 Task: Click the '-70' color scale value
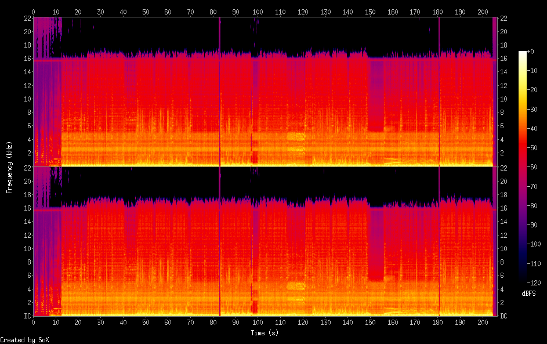tap(532, 186)
